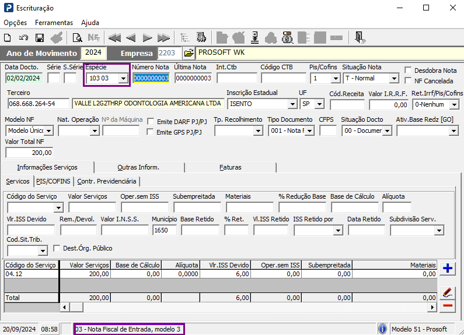Add service row with blue plus icon
This screenshot has height=335, width=464.
click(x=448, y=268)
